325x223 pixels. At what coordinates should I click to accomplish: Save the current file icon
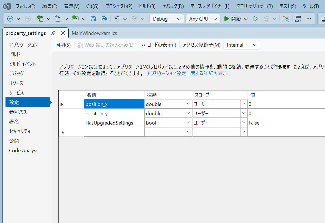[x=93, y=19]
